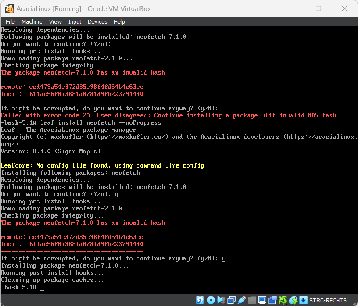Click the hard disk activity status icon

200,300
